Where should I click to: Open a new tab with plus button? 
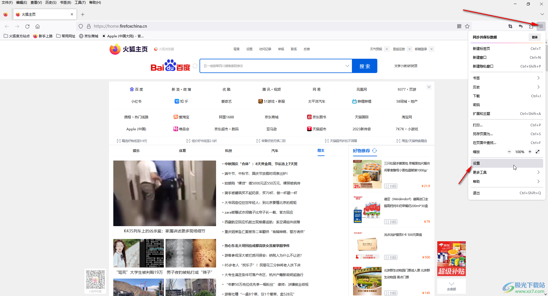click(x=82, y=14)
